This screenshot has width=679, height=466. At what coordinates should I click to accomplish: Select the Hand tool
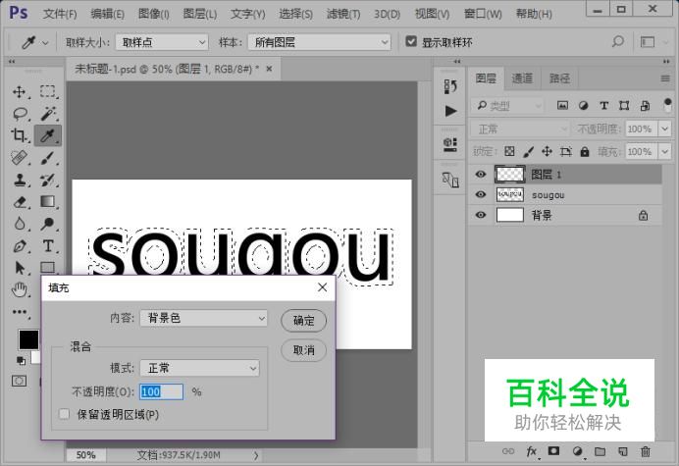click(x=19, y=289)
